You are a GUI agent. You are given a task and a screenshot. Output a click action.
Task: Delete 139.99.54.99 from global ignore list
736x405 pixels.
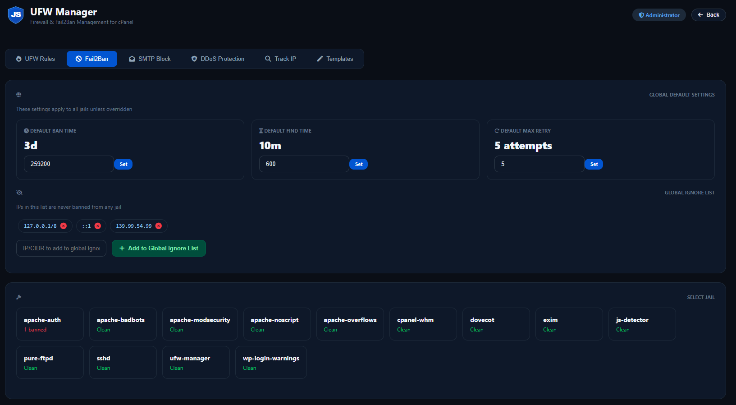coord(159,226)
